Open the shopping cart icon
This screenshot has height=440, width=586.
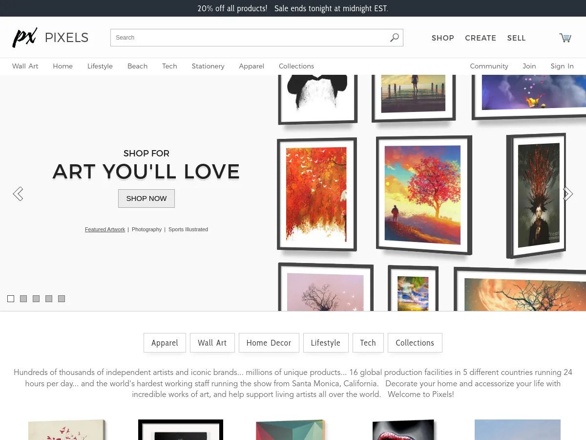565,38
